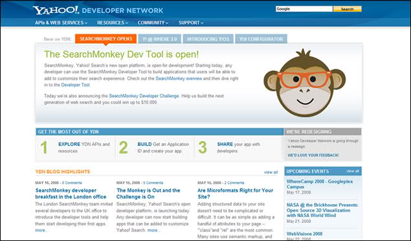This screenshot has height=241, width=411.
Task: Click the 'Upcoming Events' header text
Action: click(307, 171)
